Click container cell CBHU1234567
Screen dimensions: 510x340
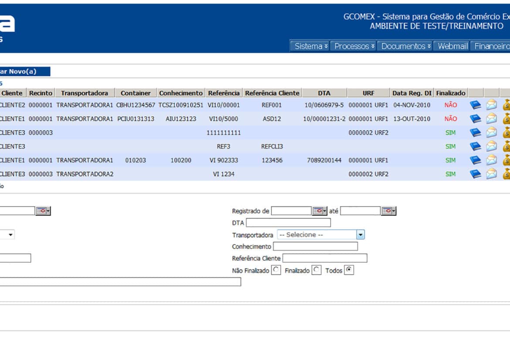[136, 105]
